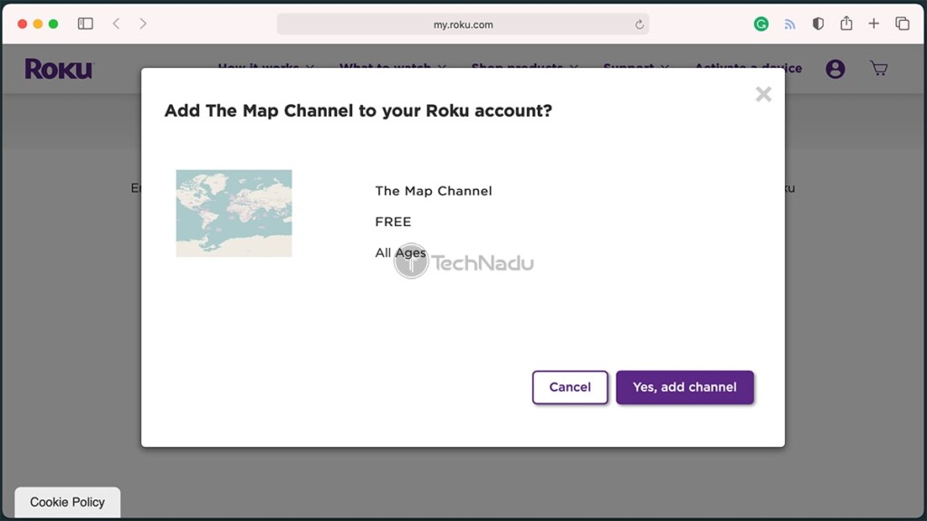Open the privacy shield icon

coord(818,24)
